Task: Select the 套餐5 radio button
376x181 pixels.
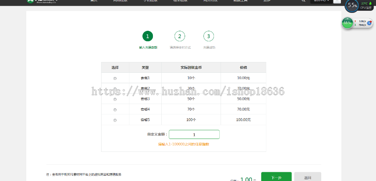Action: [115, 120]
